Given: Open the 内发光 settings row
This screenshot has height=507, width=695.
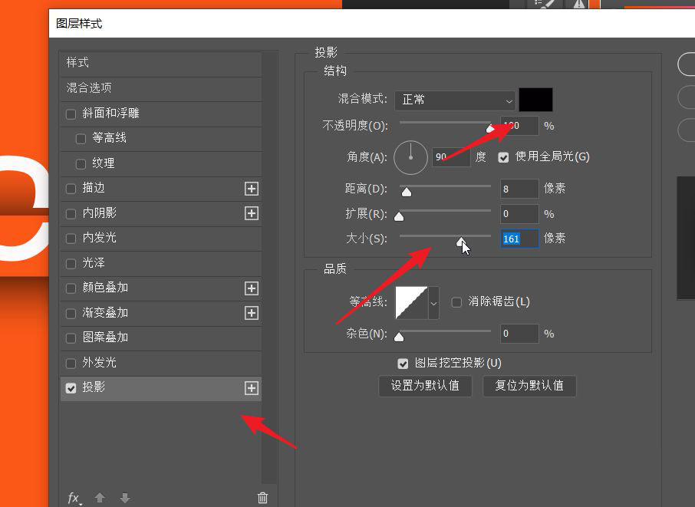Looking at the screenshot, I should click(x=161, y=238).
